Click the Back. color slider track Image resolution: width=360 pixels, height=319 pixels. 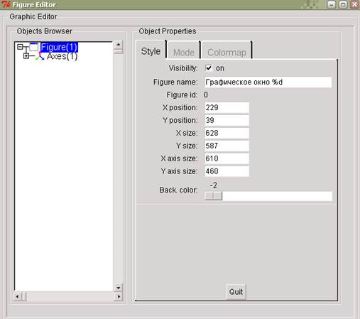tap(268, 196)
